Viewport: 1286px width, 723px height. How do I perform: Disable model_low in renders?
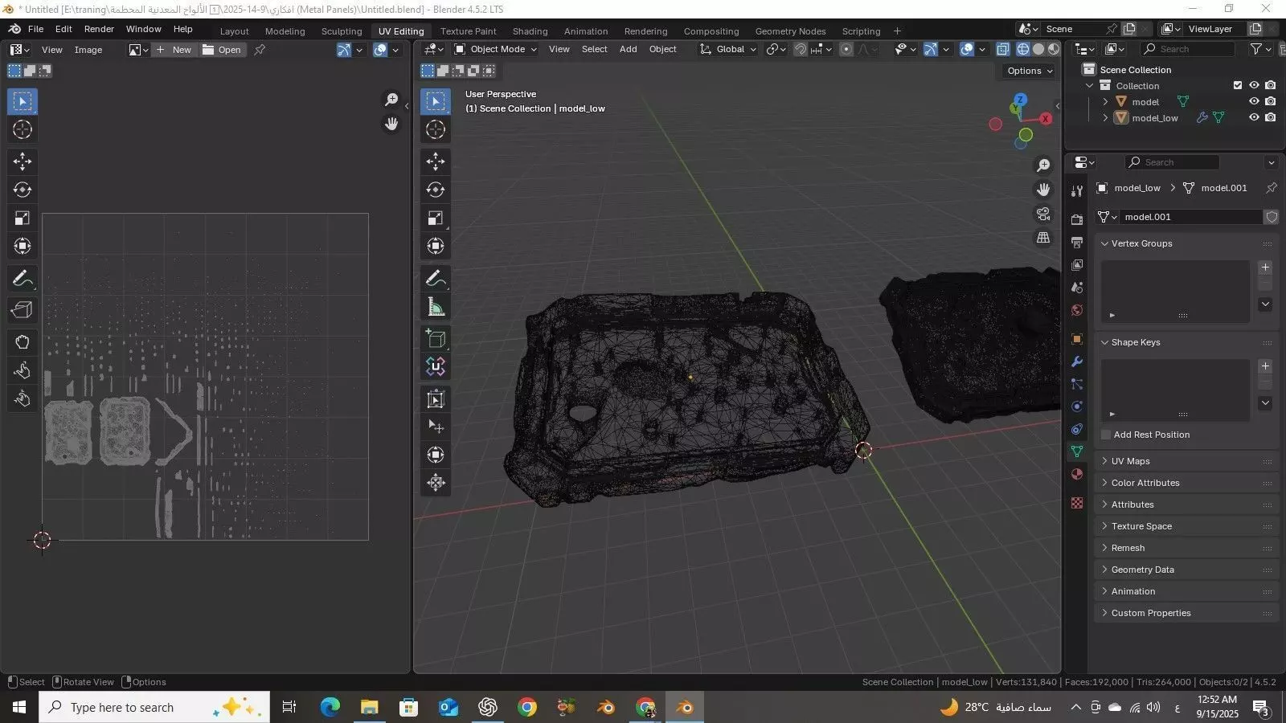[x=1270, y=117]
